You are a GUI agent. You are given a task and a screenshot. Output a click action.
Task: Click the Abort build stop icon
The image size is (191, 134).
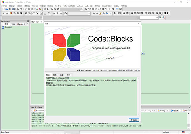[x=58, y=9]
